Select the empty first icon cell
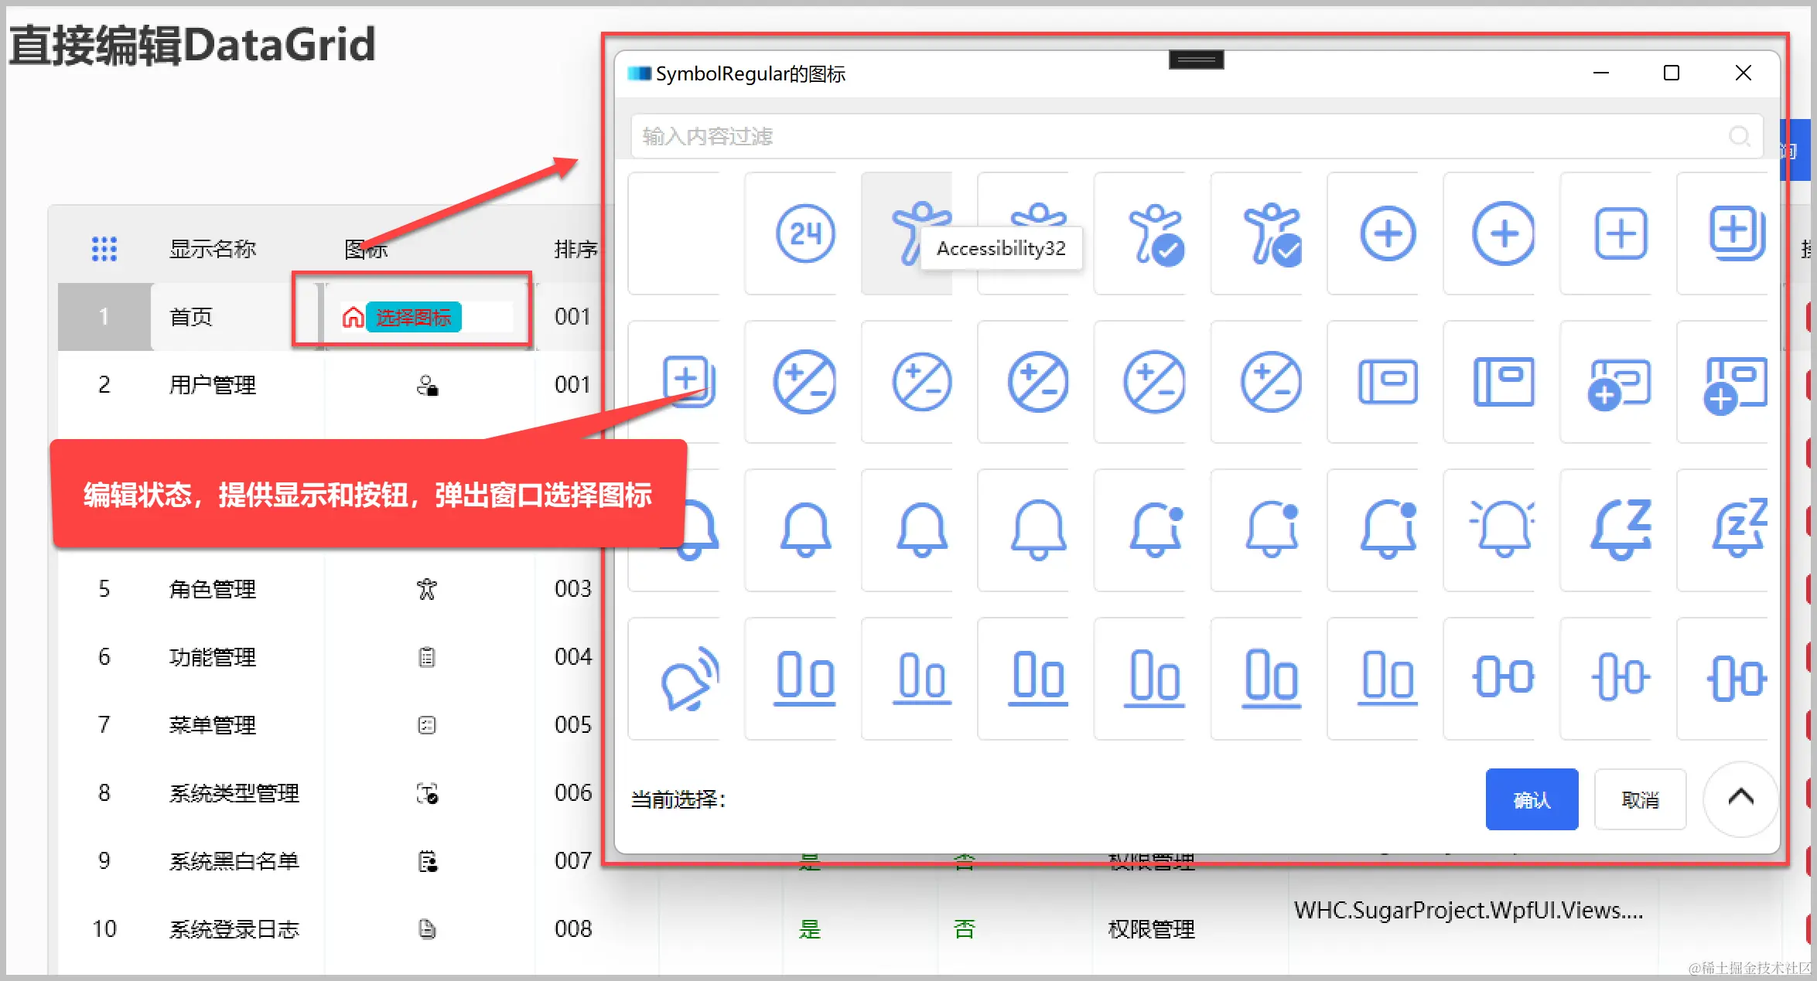 click(673, 233)
